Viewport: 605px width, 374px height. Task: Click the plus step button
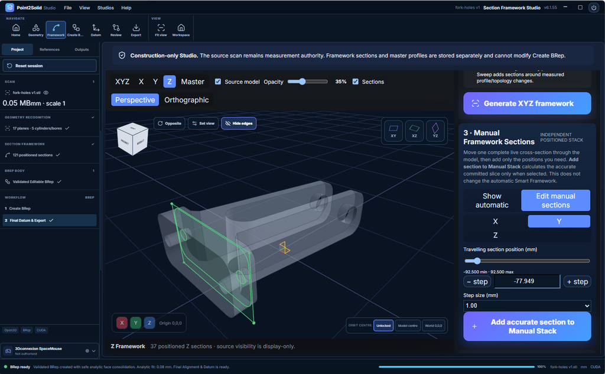click(x=577, y=282)
